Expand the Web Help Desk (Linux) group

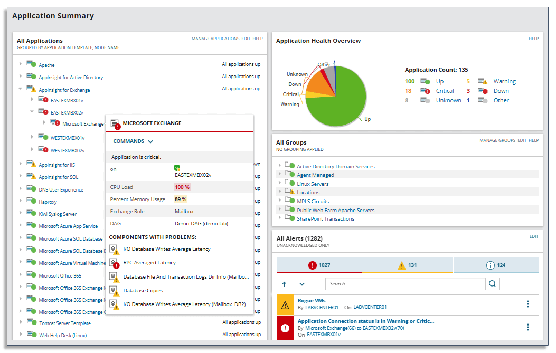pyautogui.click(x=20, y=334)
